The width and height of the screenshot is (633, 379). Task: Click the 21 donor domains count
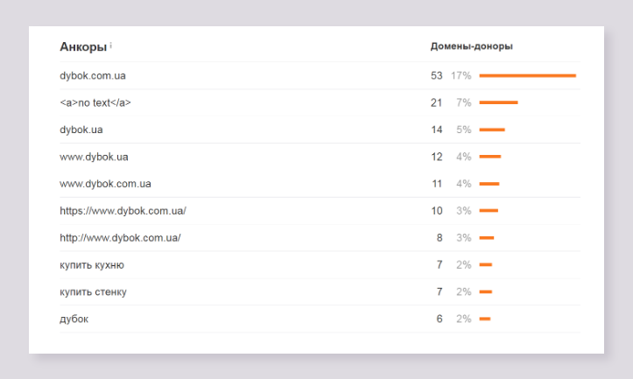click(x=436, y=103)
